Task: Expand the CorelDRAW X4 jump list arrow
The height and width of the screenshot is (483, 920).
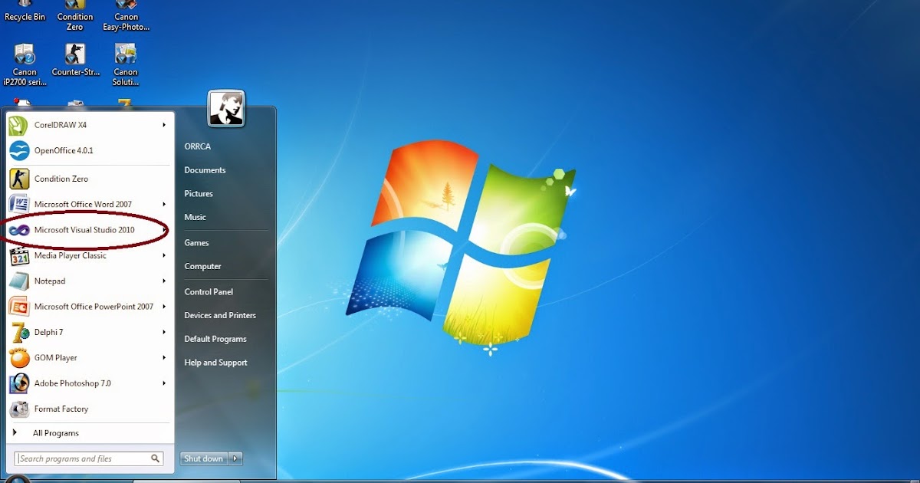Action: [x=164, y=125]
